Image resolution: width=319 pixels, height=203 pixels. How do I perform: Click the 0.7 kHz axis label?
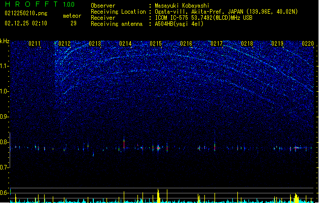point(4,167)
